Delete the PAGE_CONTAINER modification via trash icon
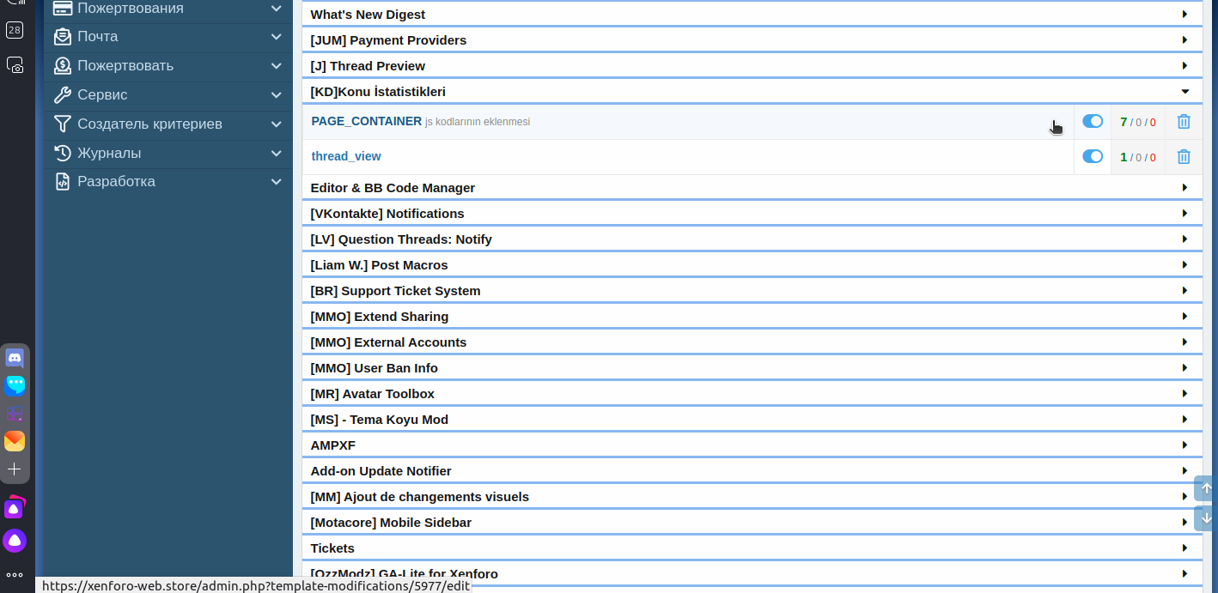Image resolution: width=1218 pixels, height=593 pixels. click(x=1184, y=122)
